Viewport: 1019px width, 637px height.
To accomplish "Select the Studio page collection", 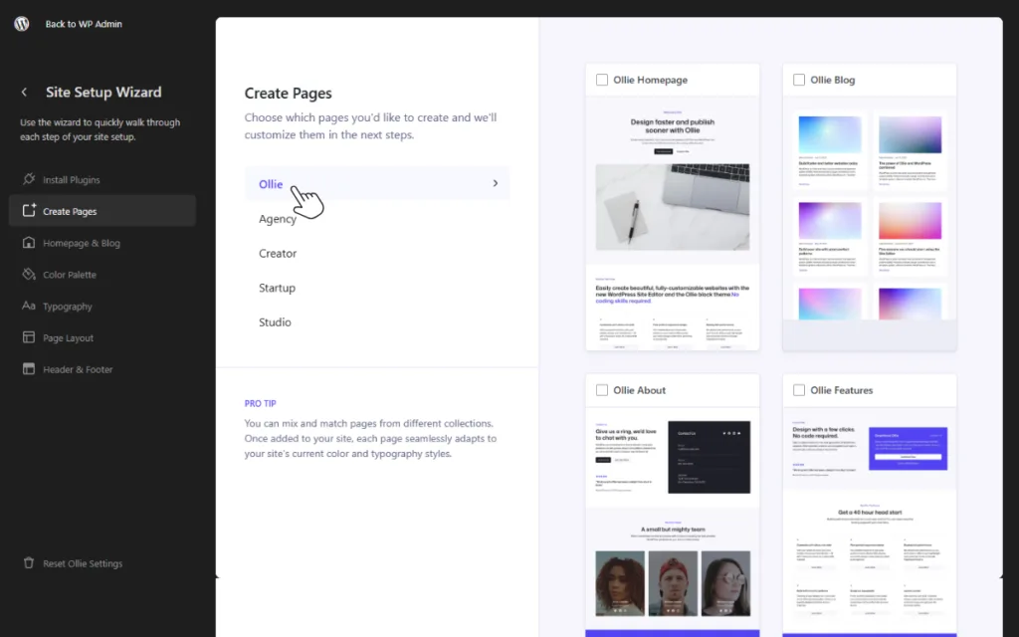I will click(x=275, y=322).
